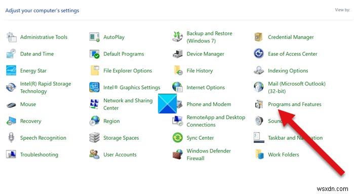
Task: Click the File Explorer Options icon
Action: [95, 70]
